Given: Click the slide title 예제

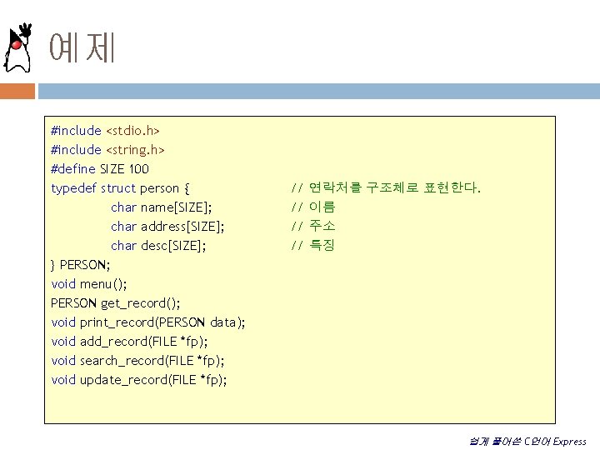Looking at the screenshot, I should (x=82, y=47).
